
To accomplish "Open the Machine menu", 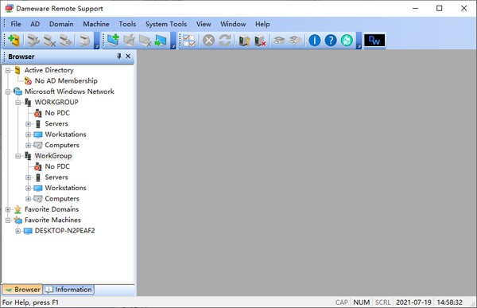I will 96,24.
